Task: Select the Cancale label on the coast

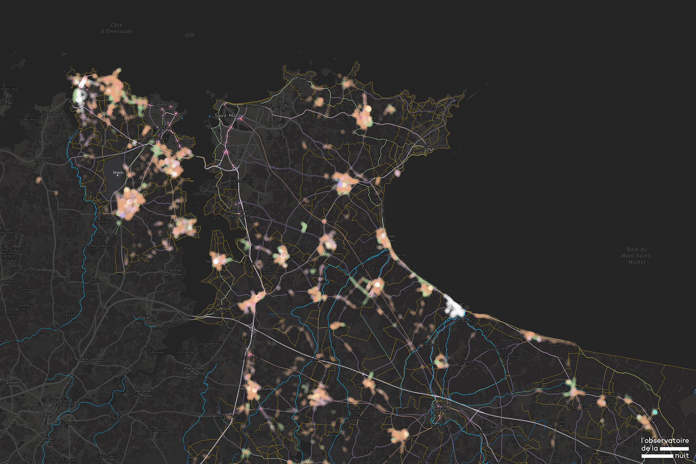Action: click(x=431, y=146)
